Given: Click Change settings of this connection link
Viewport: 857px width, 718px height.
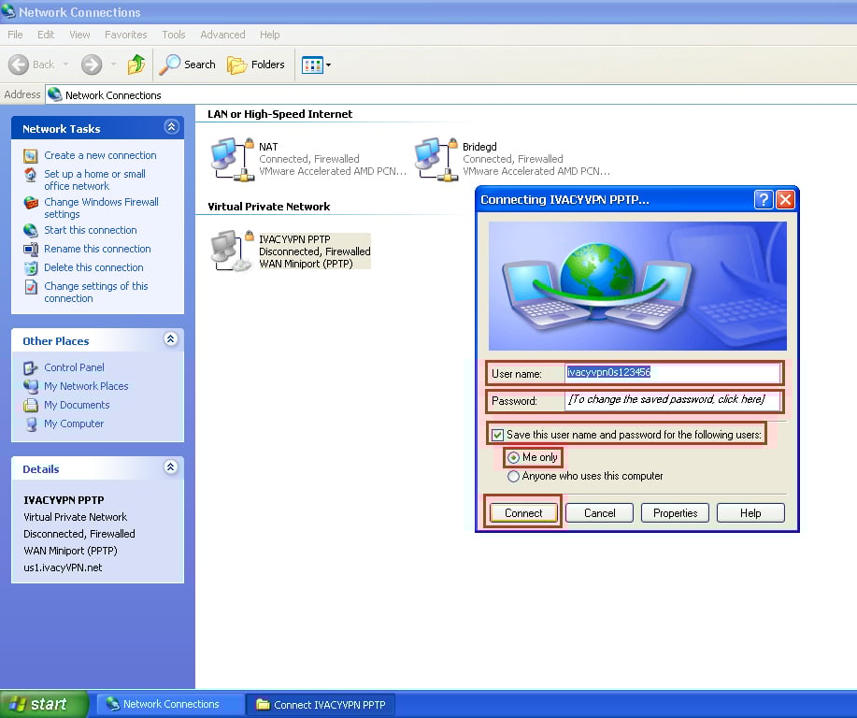Looking at the screenshot, I should (x=95, y=292).
